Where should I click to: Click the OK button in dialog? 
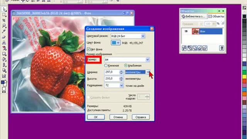coord(96,117)
